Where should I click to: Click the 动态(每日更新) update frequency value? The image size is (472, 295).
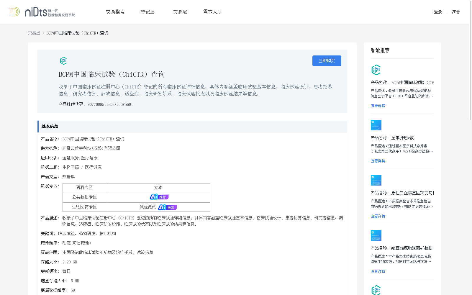coord(77,243)
